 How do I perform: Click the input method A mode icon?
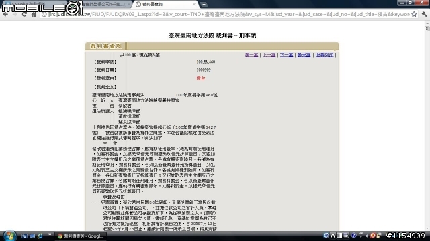tap(333, 236)
